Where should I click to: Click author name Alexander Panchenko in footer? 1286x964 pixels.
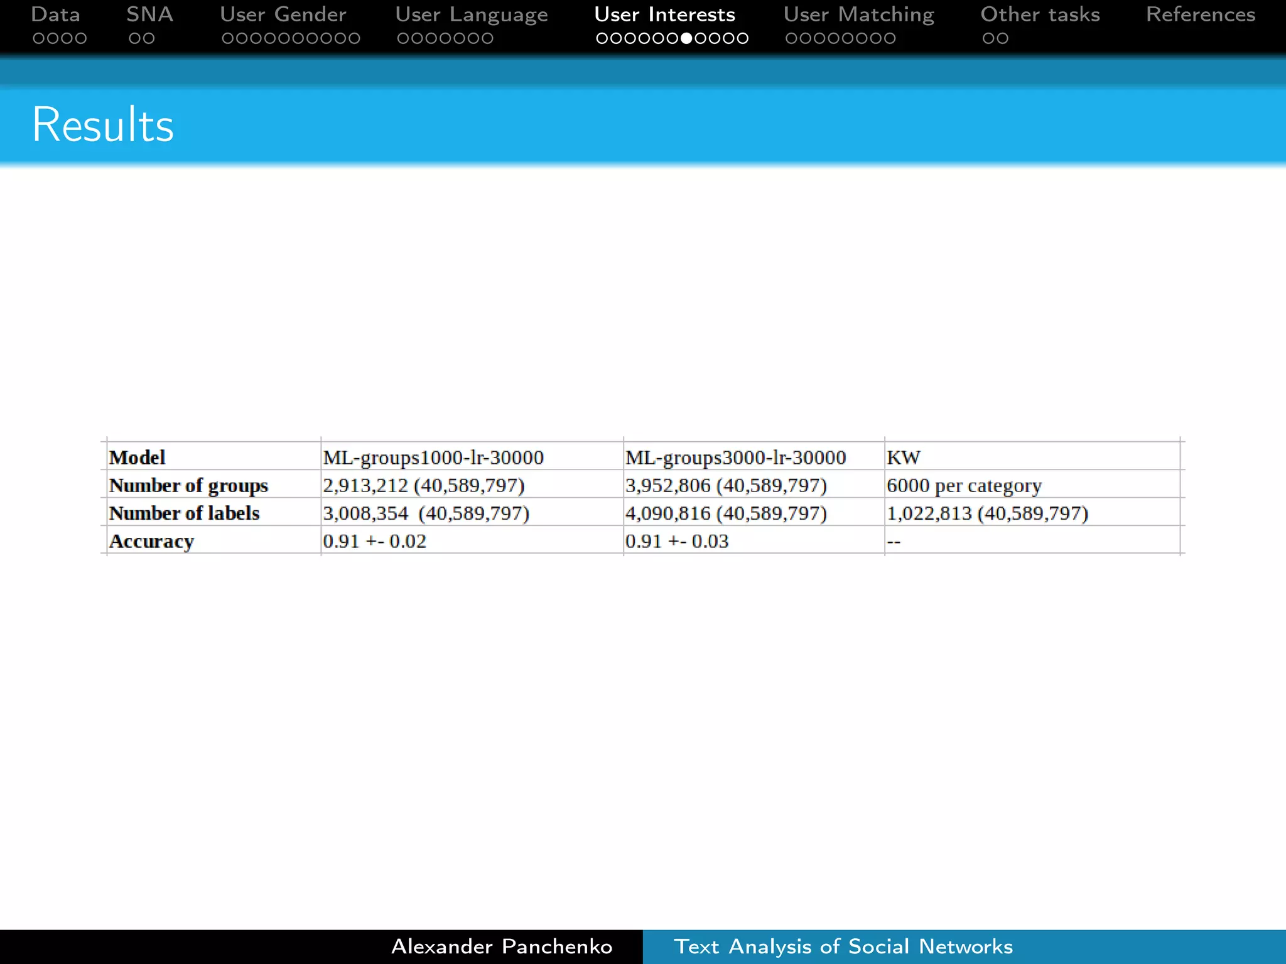click(501, 946)
